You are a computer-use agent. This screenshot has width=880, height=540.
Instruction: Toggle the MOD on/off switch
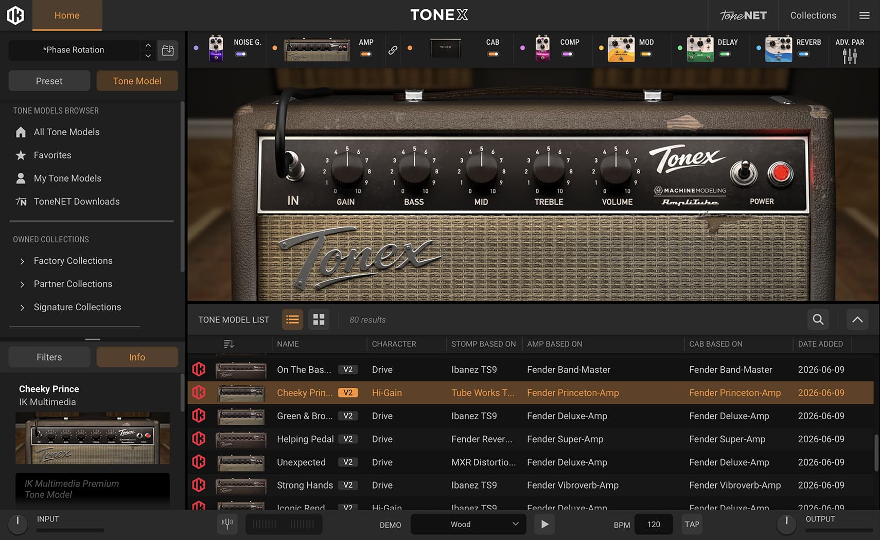point(646,54)
